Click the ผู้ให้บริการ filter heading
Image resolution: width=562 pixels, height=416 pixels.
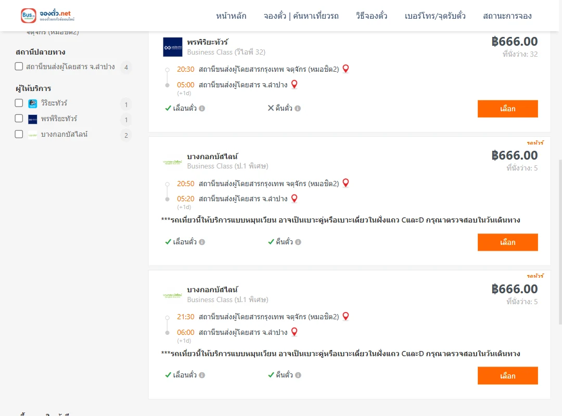point(33,88)
